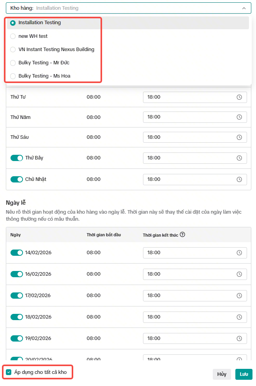This screenshot has height=386, width=256.
Task: Click clock icon in Thứ Năm row
Action: click(x=239, y=117)
